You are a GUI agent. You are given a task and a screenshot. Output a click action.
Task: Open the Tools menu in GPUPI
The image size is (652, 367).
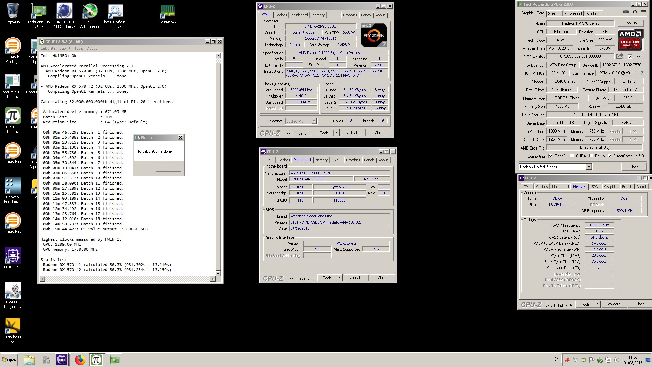coord(79,48)
